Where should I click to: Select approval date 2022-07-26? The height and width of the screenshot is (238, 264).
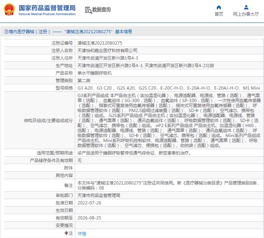coord(89,203)
